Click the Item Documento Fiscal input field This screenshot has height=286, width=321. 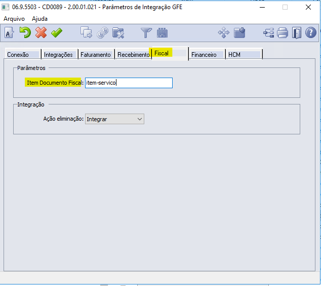pyautogui.click(x=129, y=83)
